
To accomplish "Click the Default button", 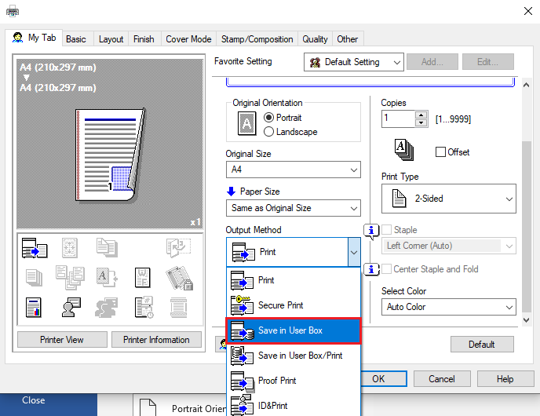I will pos(482,344).
